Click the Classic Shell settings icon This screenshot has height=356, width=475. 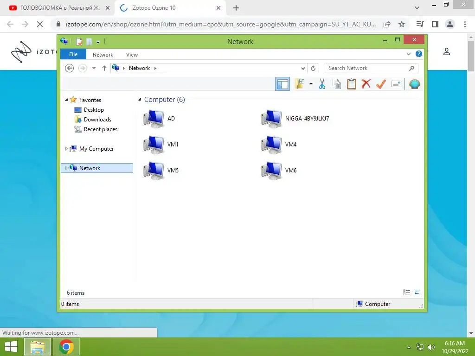point(414,84)
